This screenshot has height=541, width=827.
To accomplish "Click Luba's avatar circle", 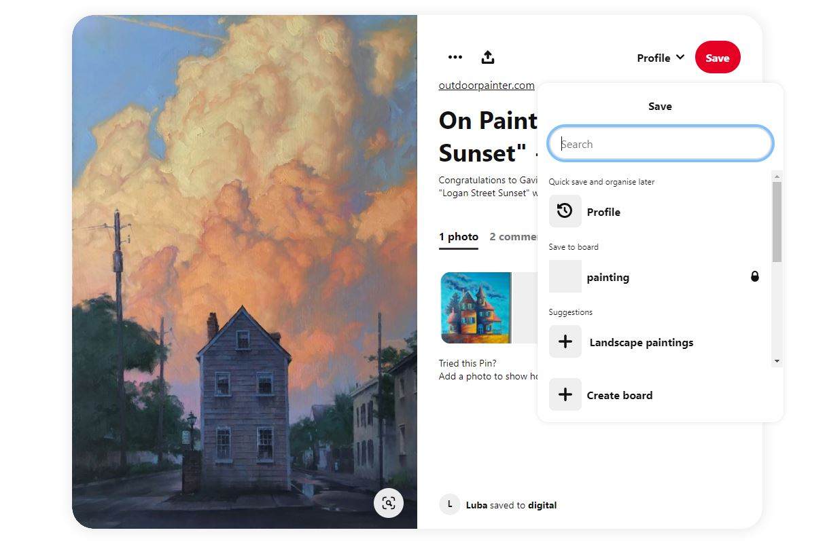I will (x=450, y=504).
